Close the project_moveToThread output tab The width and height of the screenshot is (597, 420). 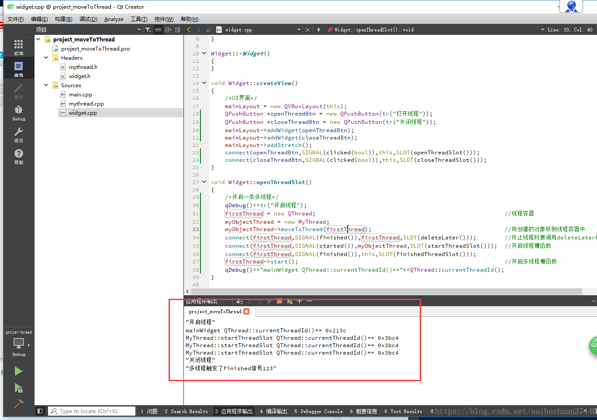(x=246, y=311)
